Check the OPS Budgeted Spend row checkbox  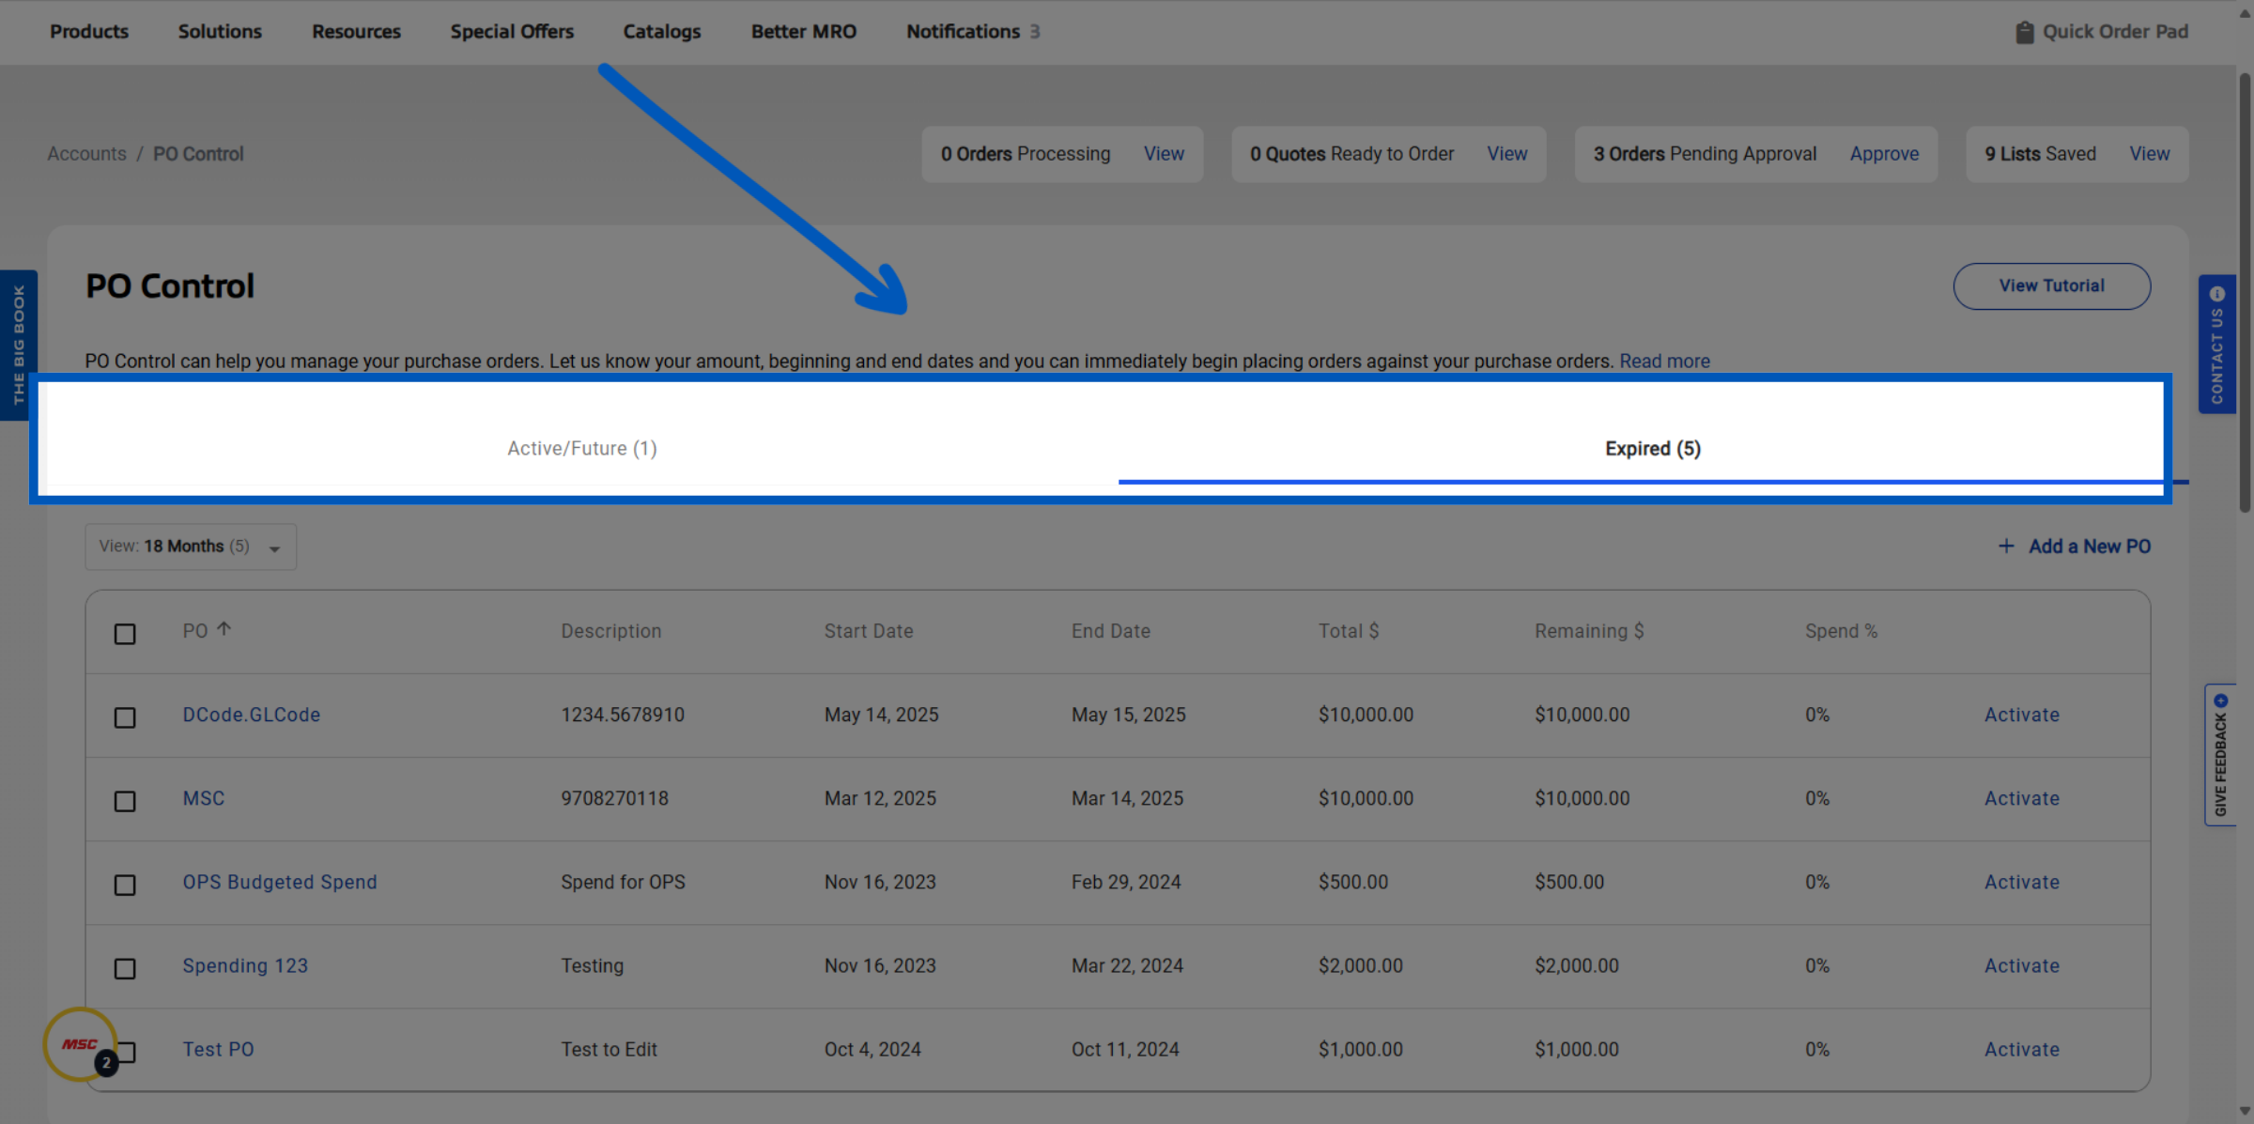pyautogui.click(x=125, y=885)
